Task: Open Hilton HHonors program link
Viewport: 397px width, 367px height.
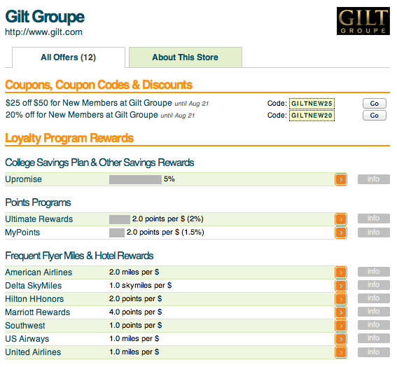Action: point(34,299)
